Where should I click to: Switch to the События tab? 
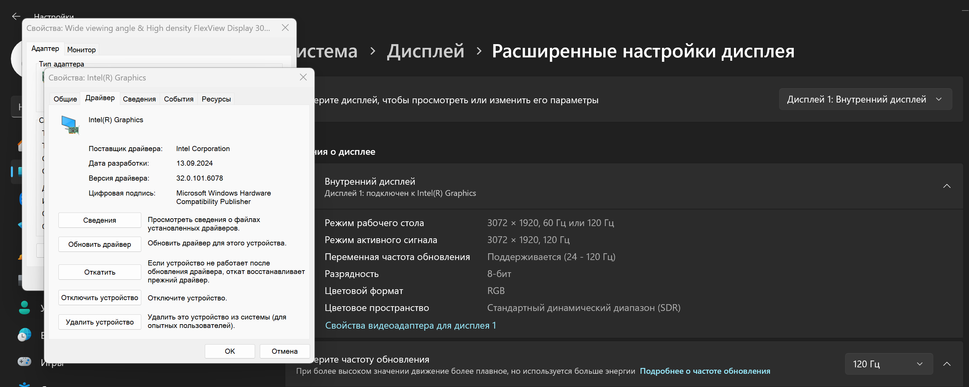(x=178, y=99)
